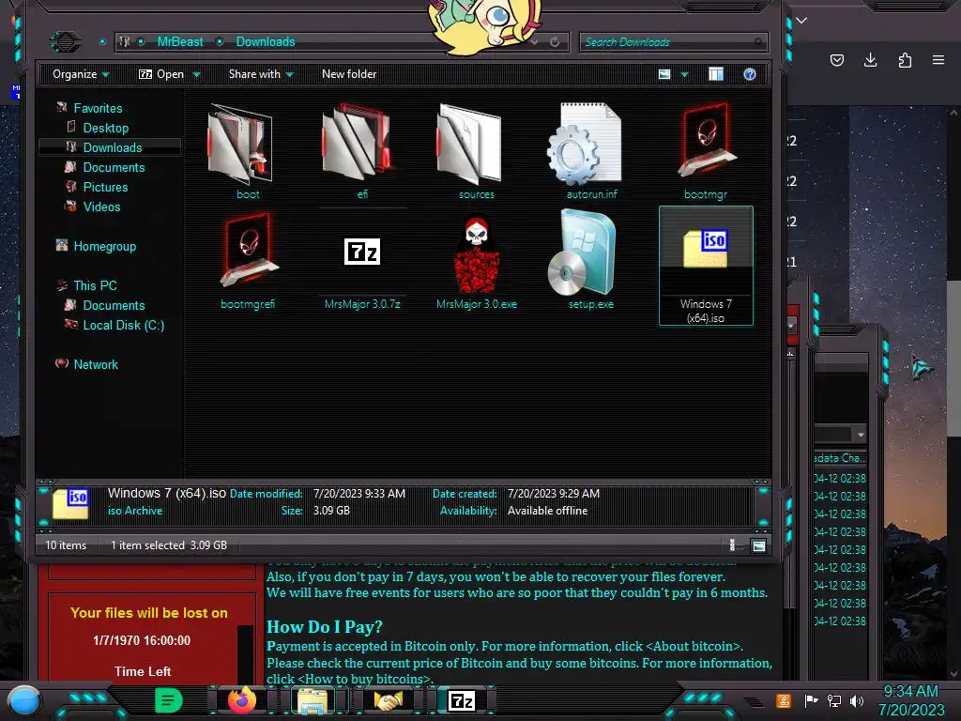
Task: Open the volume tray icon
Action: (x=857, y=700)
